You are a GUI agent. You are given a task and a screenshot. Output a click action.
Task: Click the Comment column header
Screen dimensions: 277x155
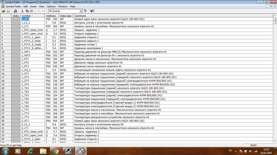(173, 16)
